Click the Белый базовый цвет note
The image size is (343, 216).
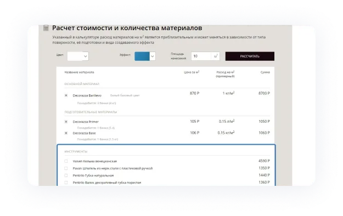pyautogui.click(x=125, y=95)
